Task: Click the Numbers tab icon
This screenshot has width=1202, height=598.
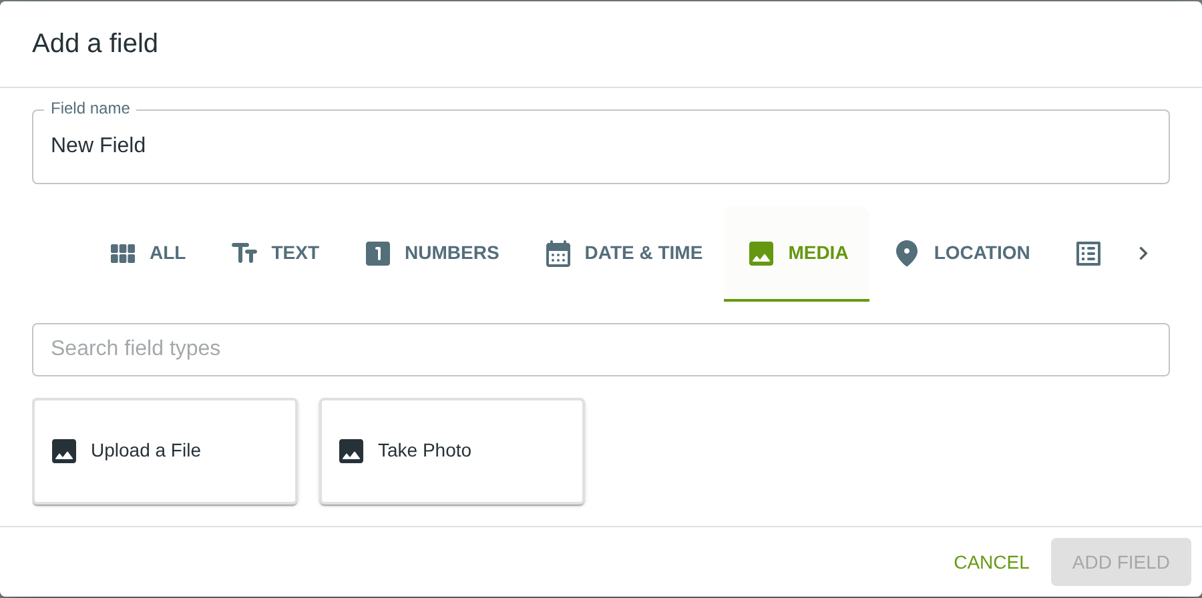Action: point(378,254)
